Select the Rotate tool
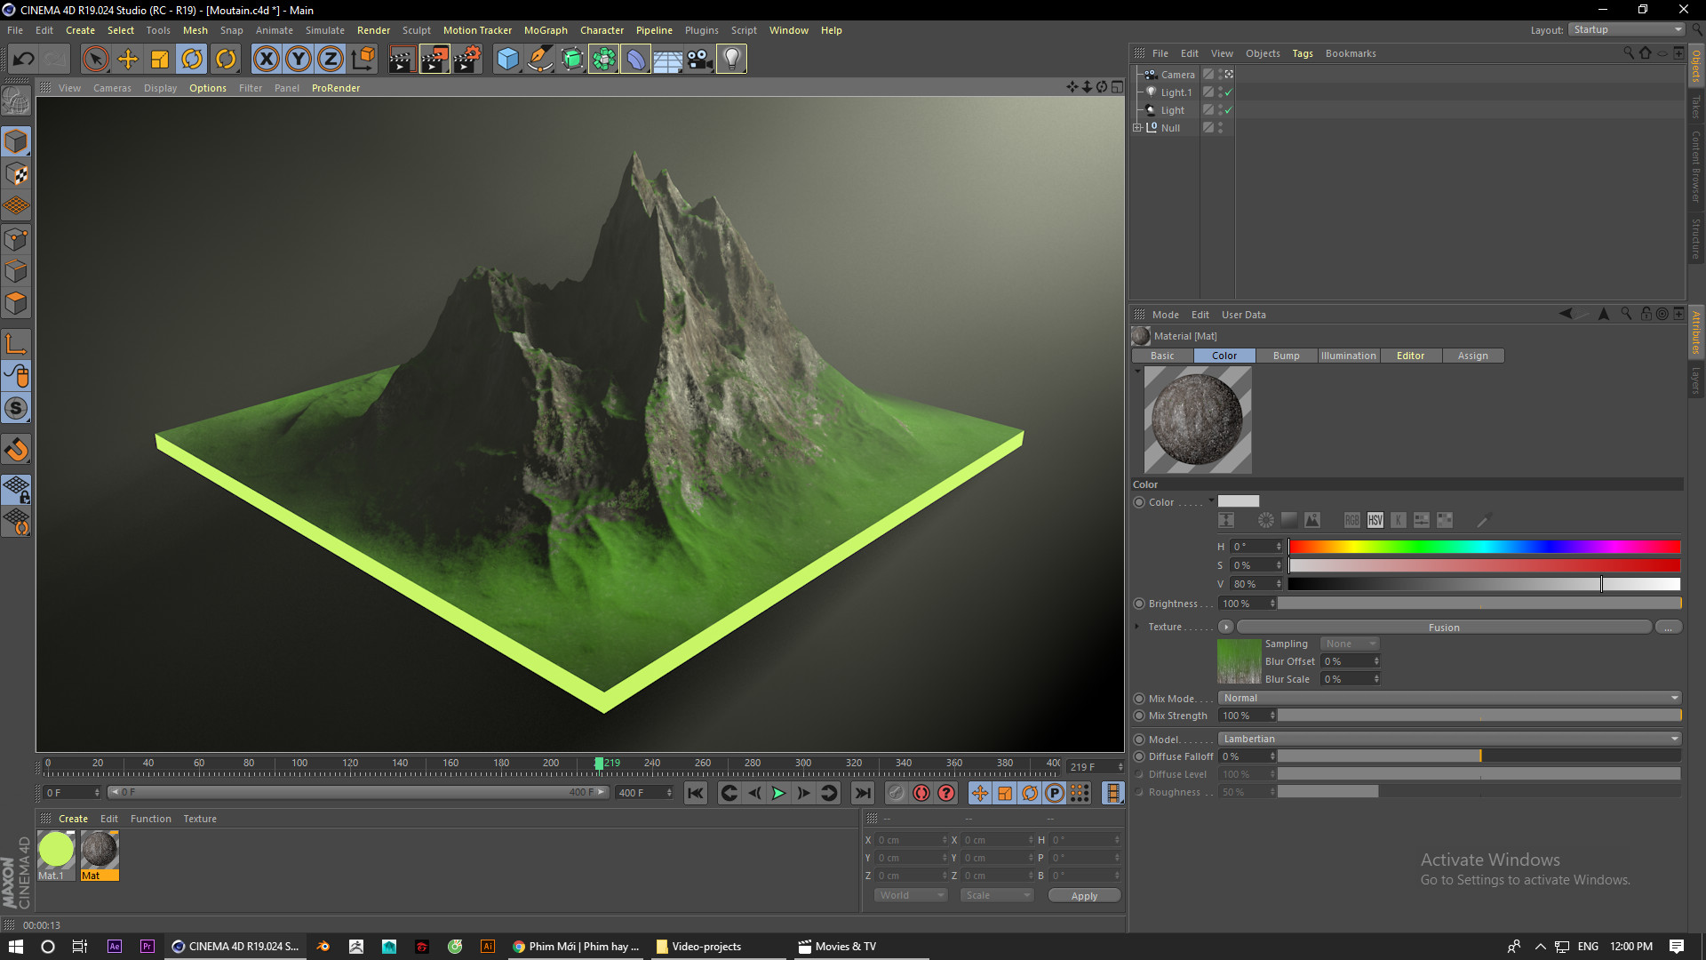The image size is (1706, 960). [x=193, y=59]
